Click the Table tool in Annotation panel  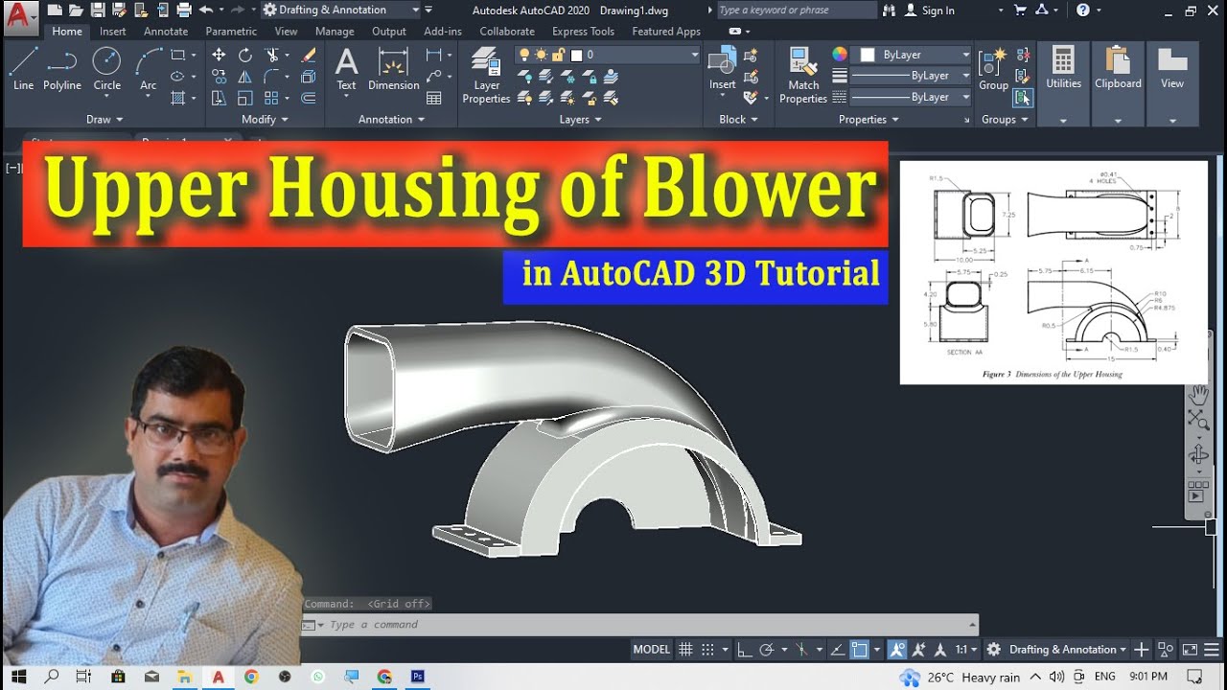434,98
